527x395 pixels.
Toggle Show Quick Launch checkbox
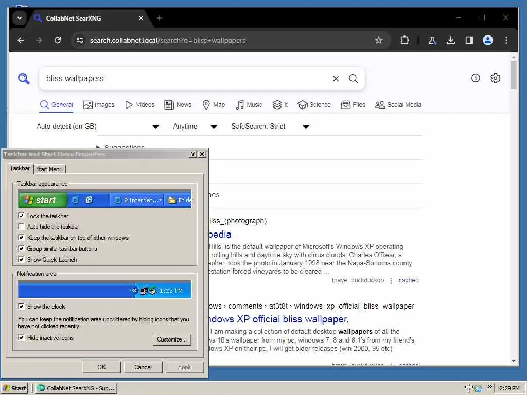(x=21, y=259)
